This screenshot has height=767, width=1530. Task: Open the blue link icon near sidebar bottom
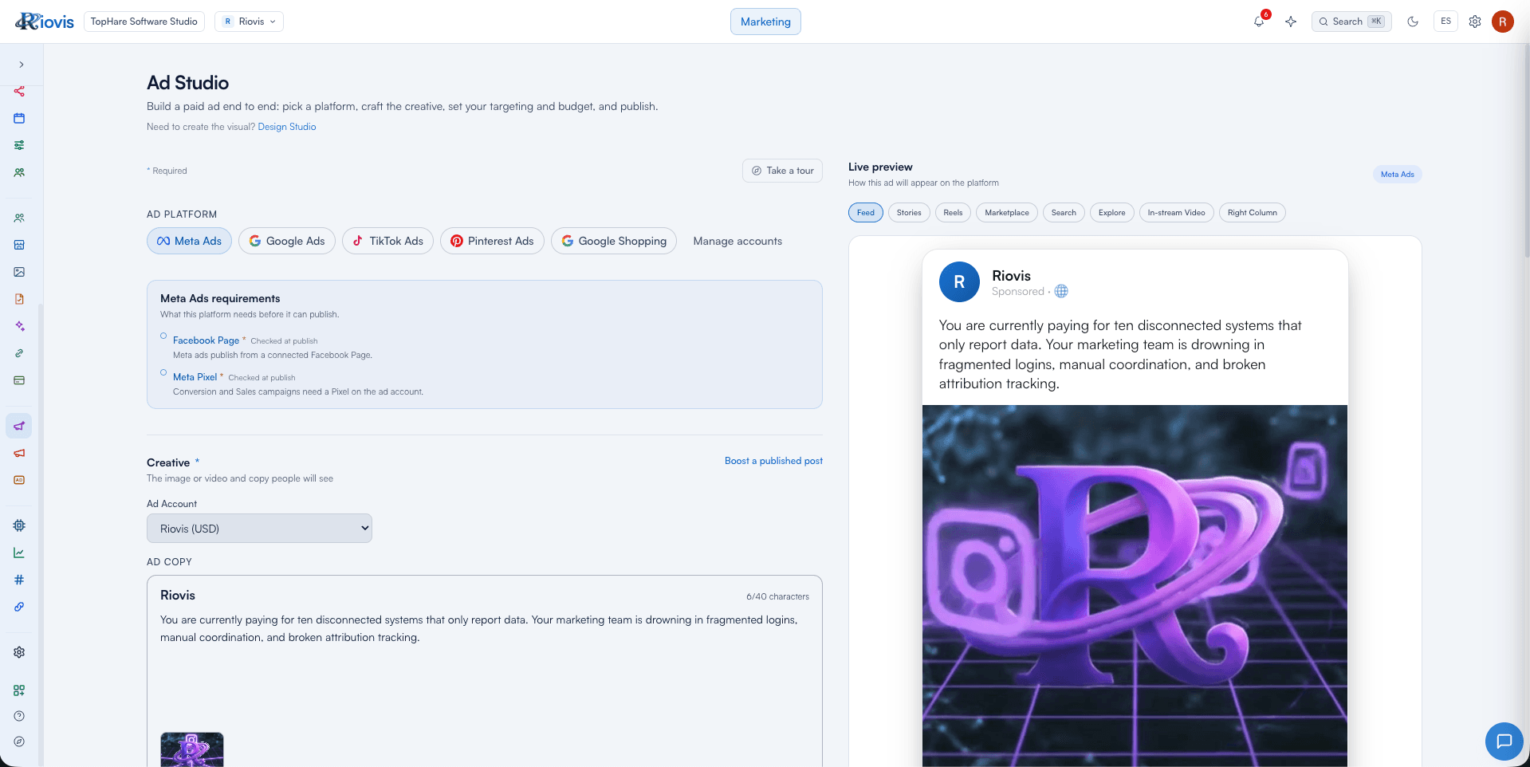point(19,607)
